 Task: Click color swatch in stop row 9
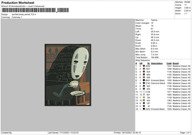[144, 89]
